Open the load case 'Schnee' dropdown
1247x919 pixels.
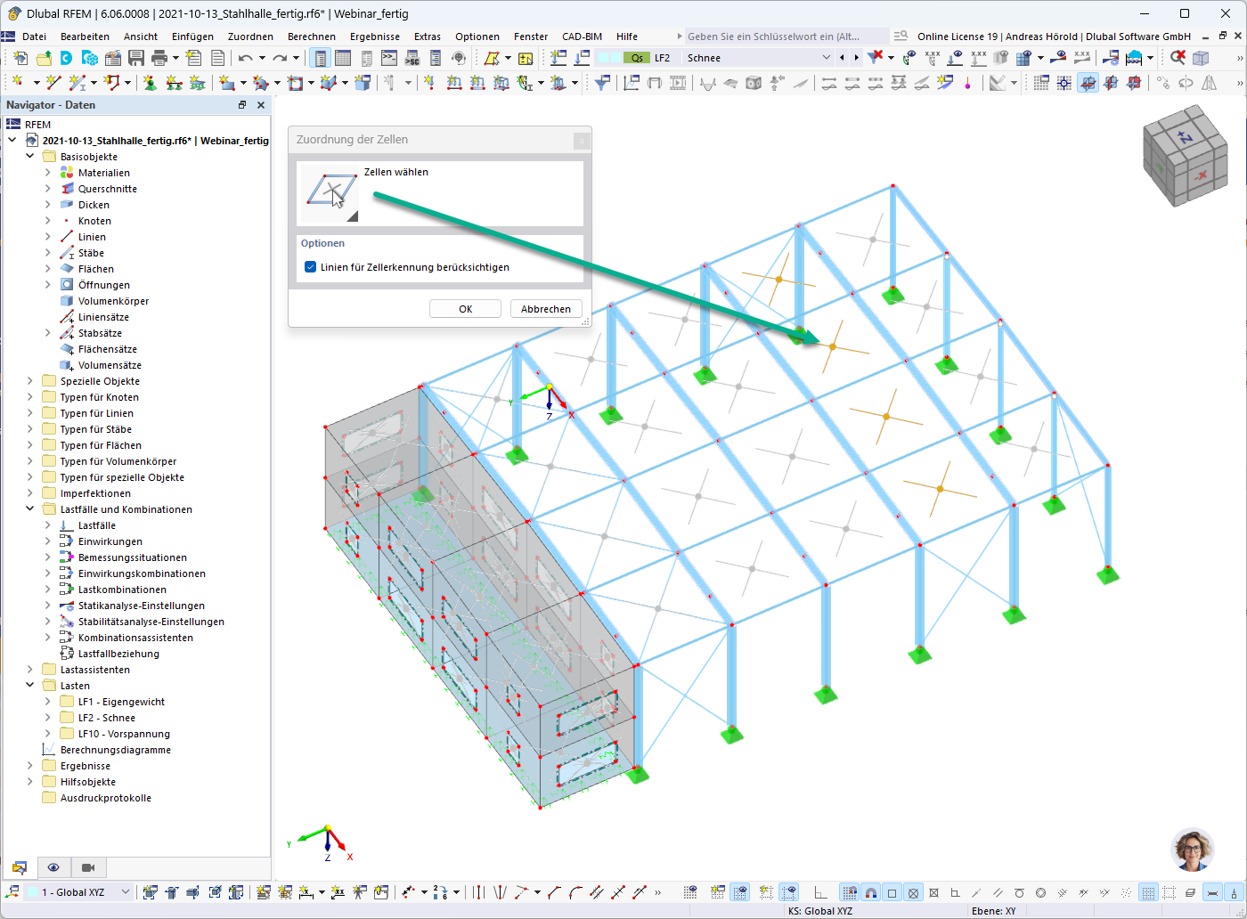coord(826,58)
